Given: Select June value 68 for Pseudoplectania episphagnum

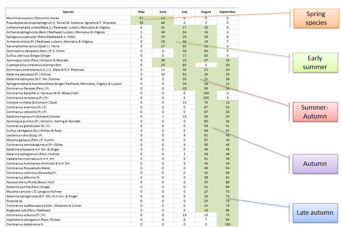Looking at the screenshot, I should 163,23.
